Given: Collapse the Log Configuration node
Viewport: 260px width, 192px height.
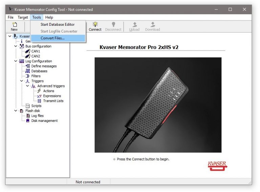Looking at the screenshot, I should [x=16, y=61].
